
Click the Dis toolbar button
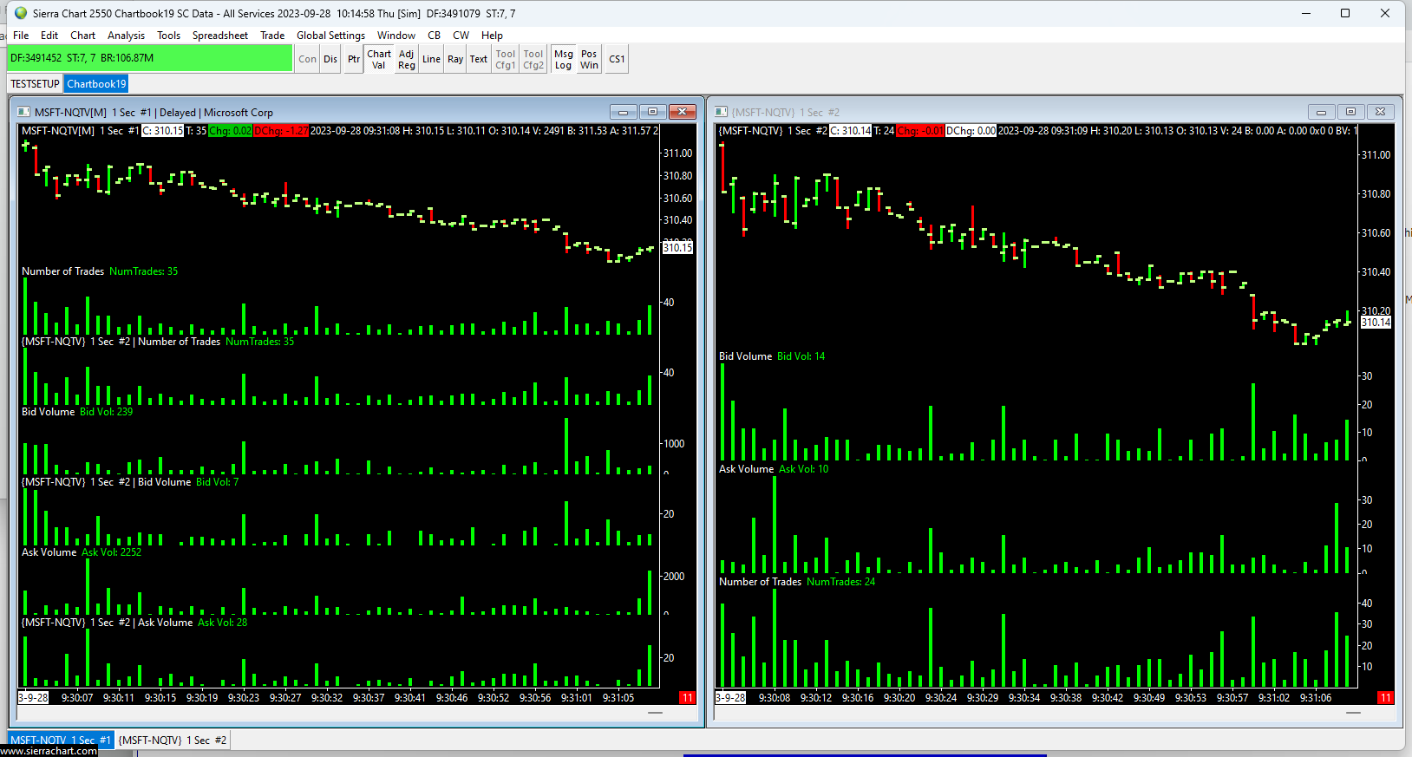tap(330, 59)
